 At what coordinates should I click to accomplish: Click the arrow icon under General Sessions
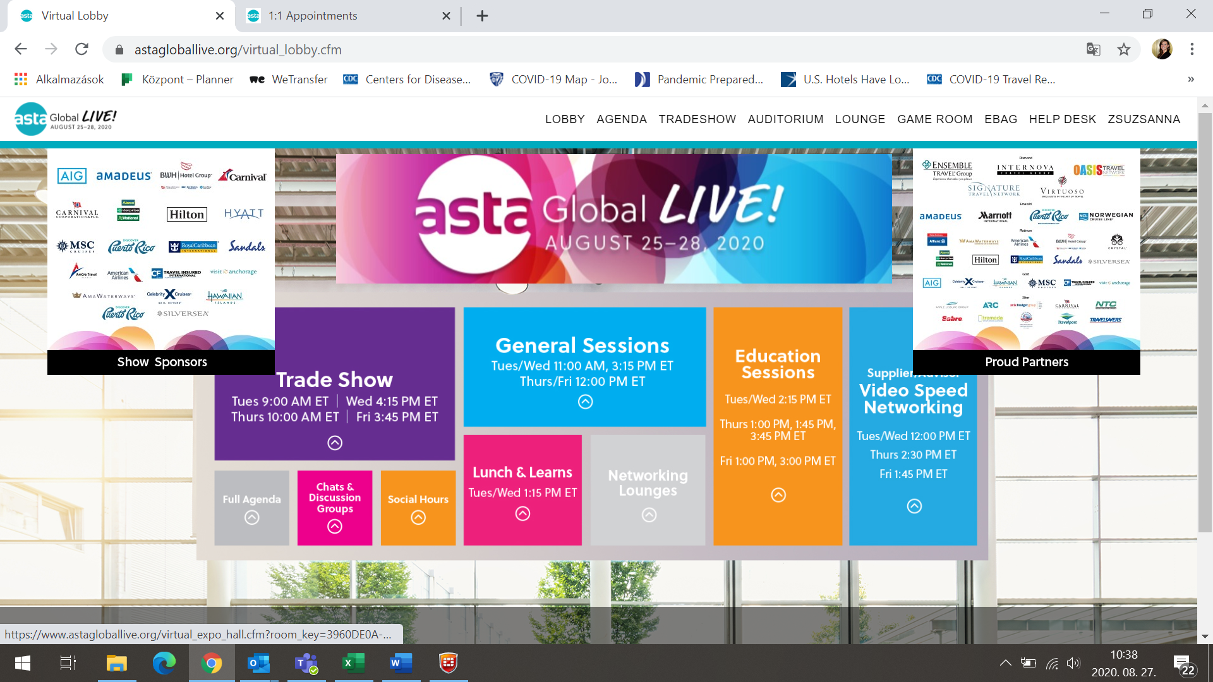coord(586,402)
